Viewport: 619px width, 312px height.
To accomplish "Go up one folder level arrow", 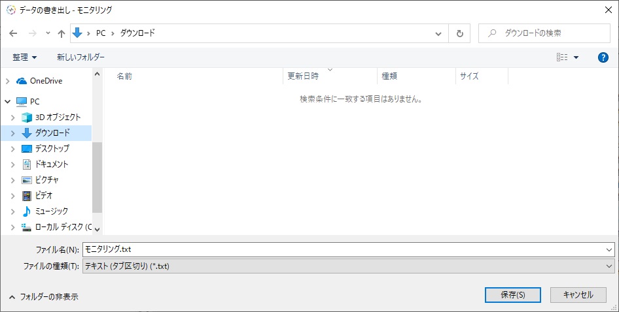I will point(62,33).
